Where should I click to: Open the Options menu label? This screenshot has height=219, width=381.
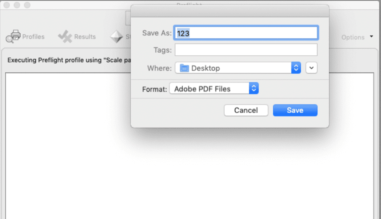point(353,37)
